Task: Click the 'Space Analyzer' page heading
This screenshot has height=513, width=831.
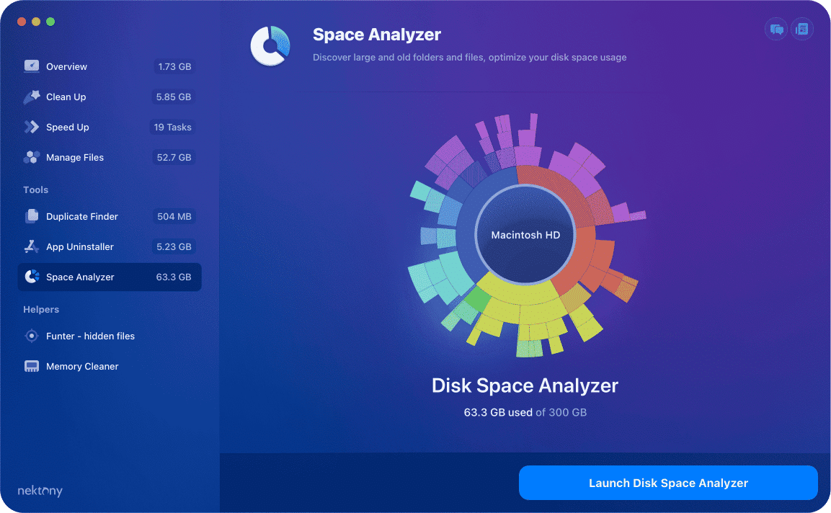Action: pyautogui.click(x=377, y=35)
